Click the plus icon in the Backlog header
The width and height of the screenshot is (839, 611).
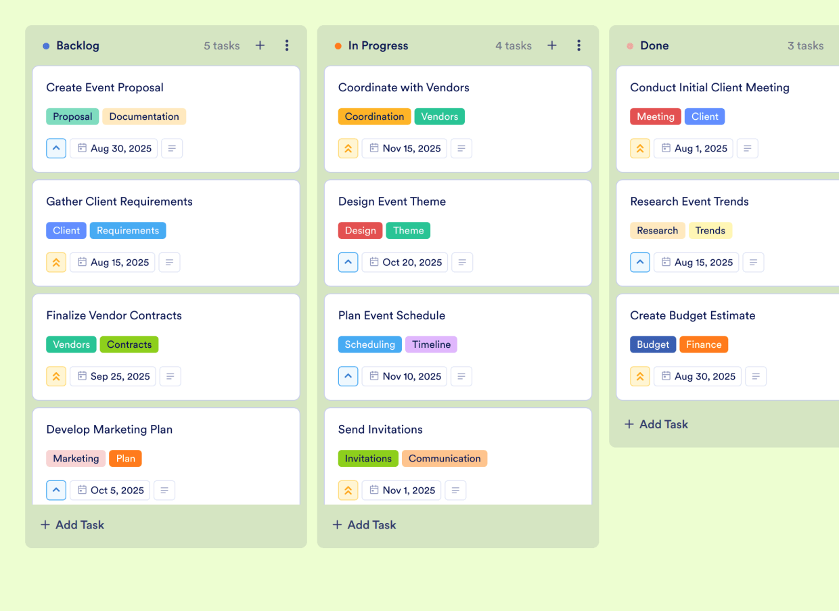click(x=260, y=45)
